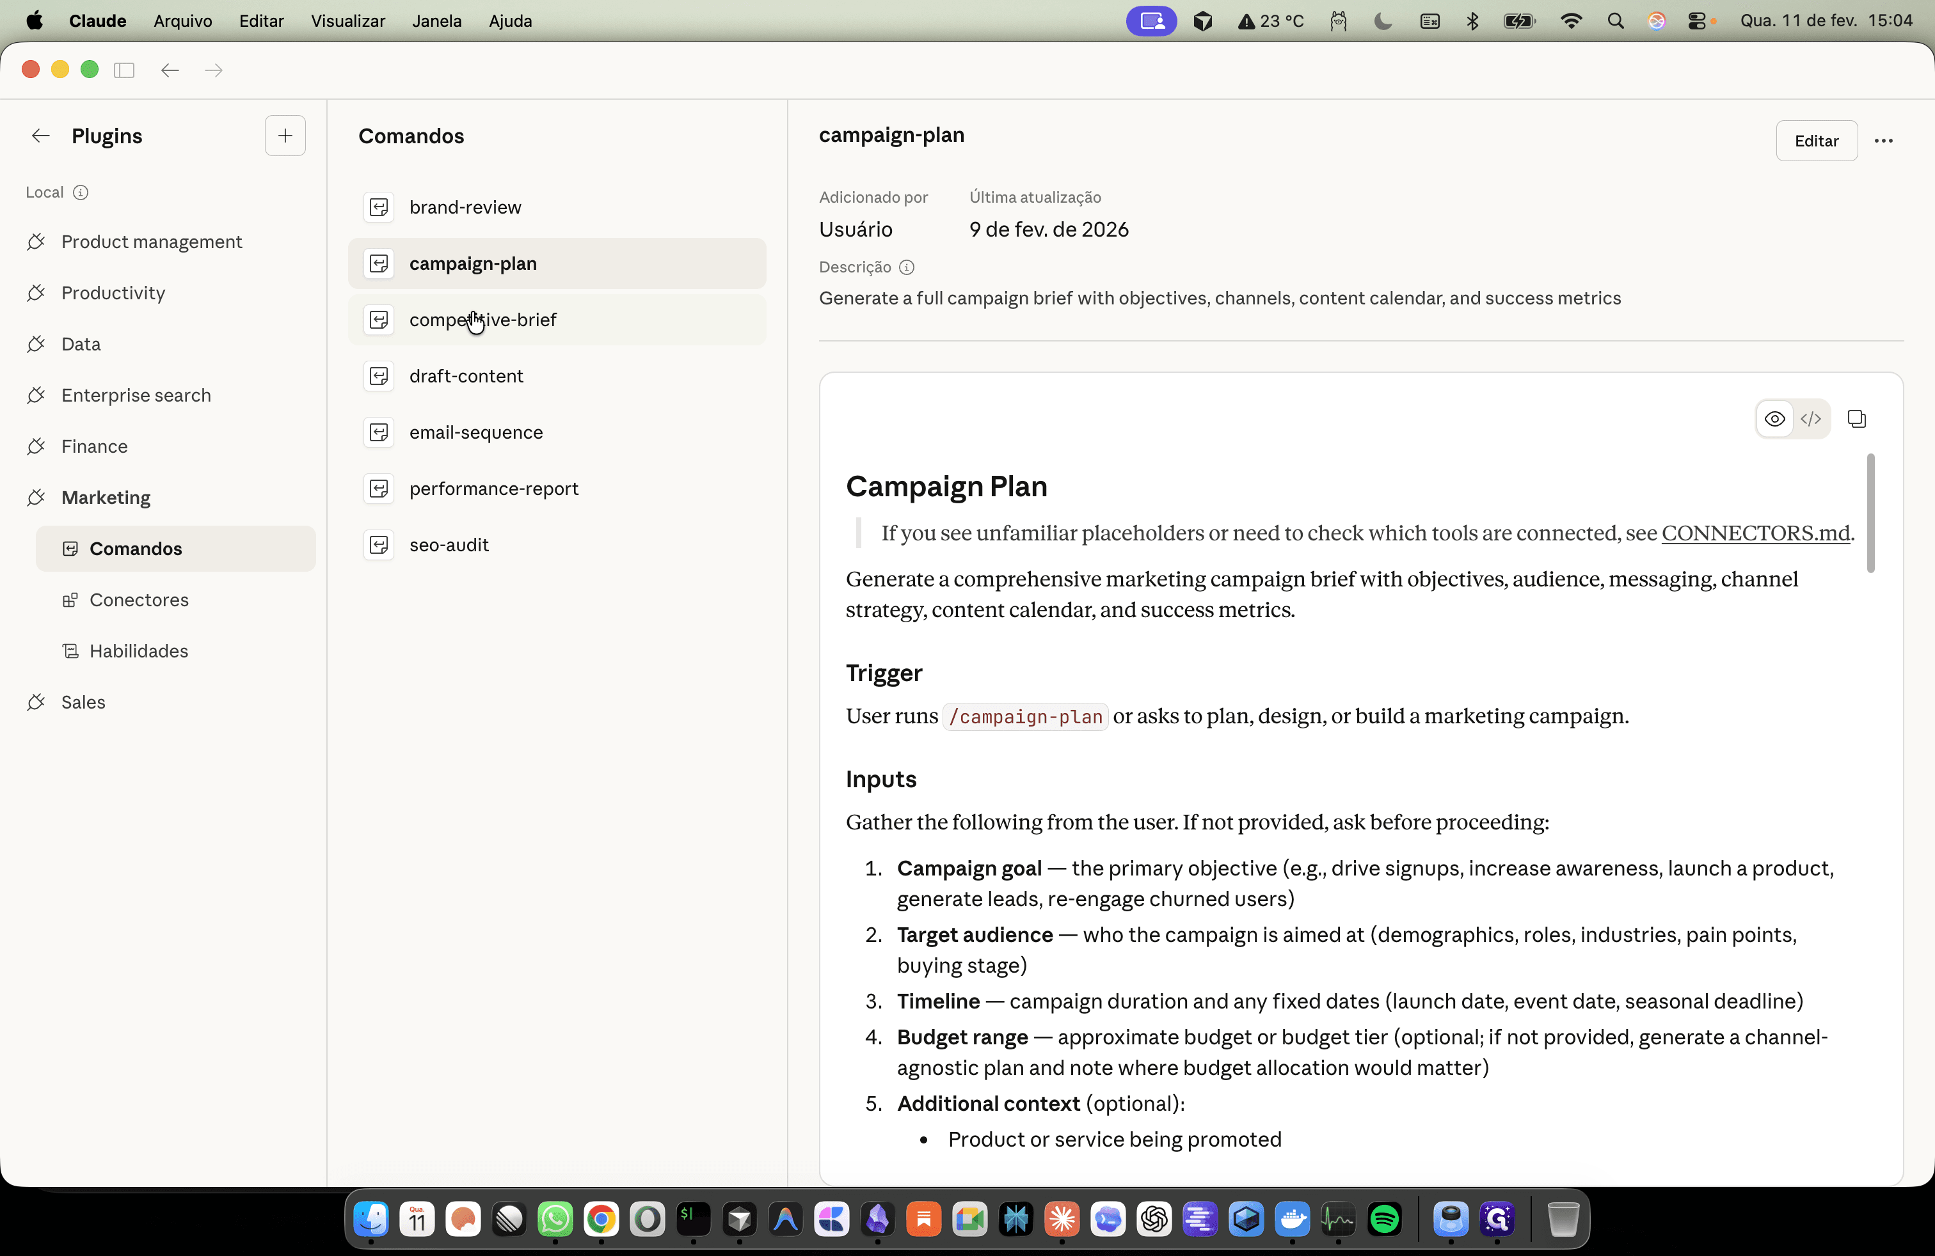Expand the Productivity plugin
The image size is (1935, 1256).
coord(163,292)
